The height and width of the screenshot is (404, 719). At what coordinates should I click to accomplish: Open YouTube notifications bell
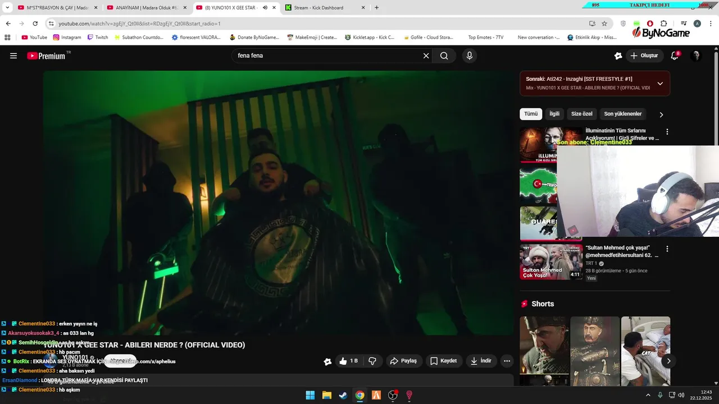coord(675,56)
